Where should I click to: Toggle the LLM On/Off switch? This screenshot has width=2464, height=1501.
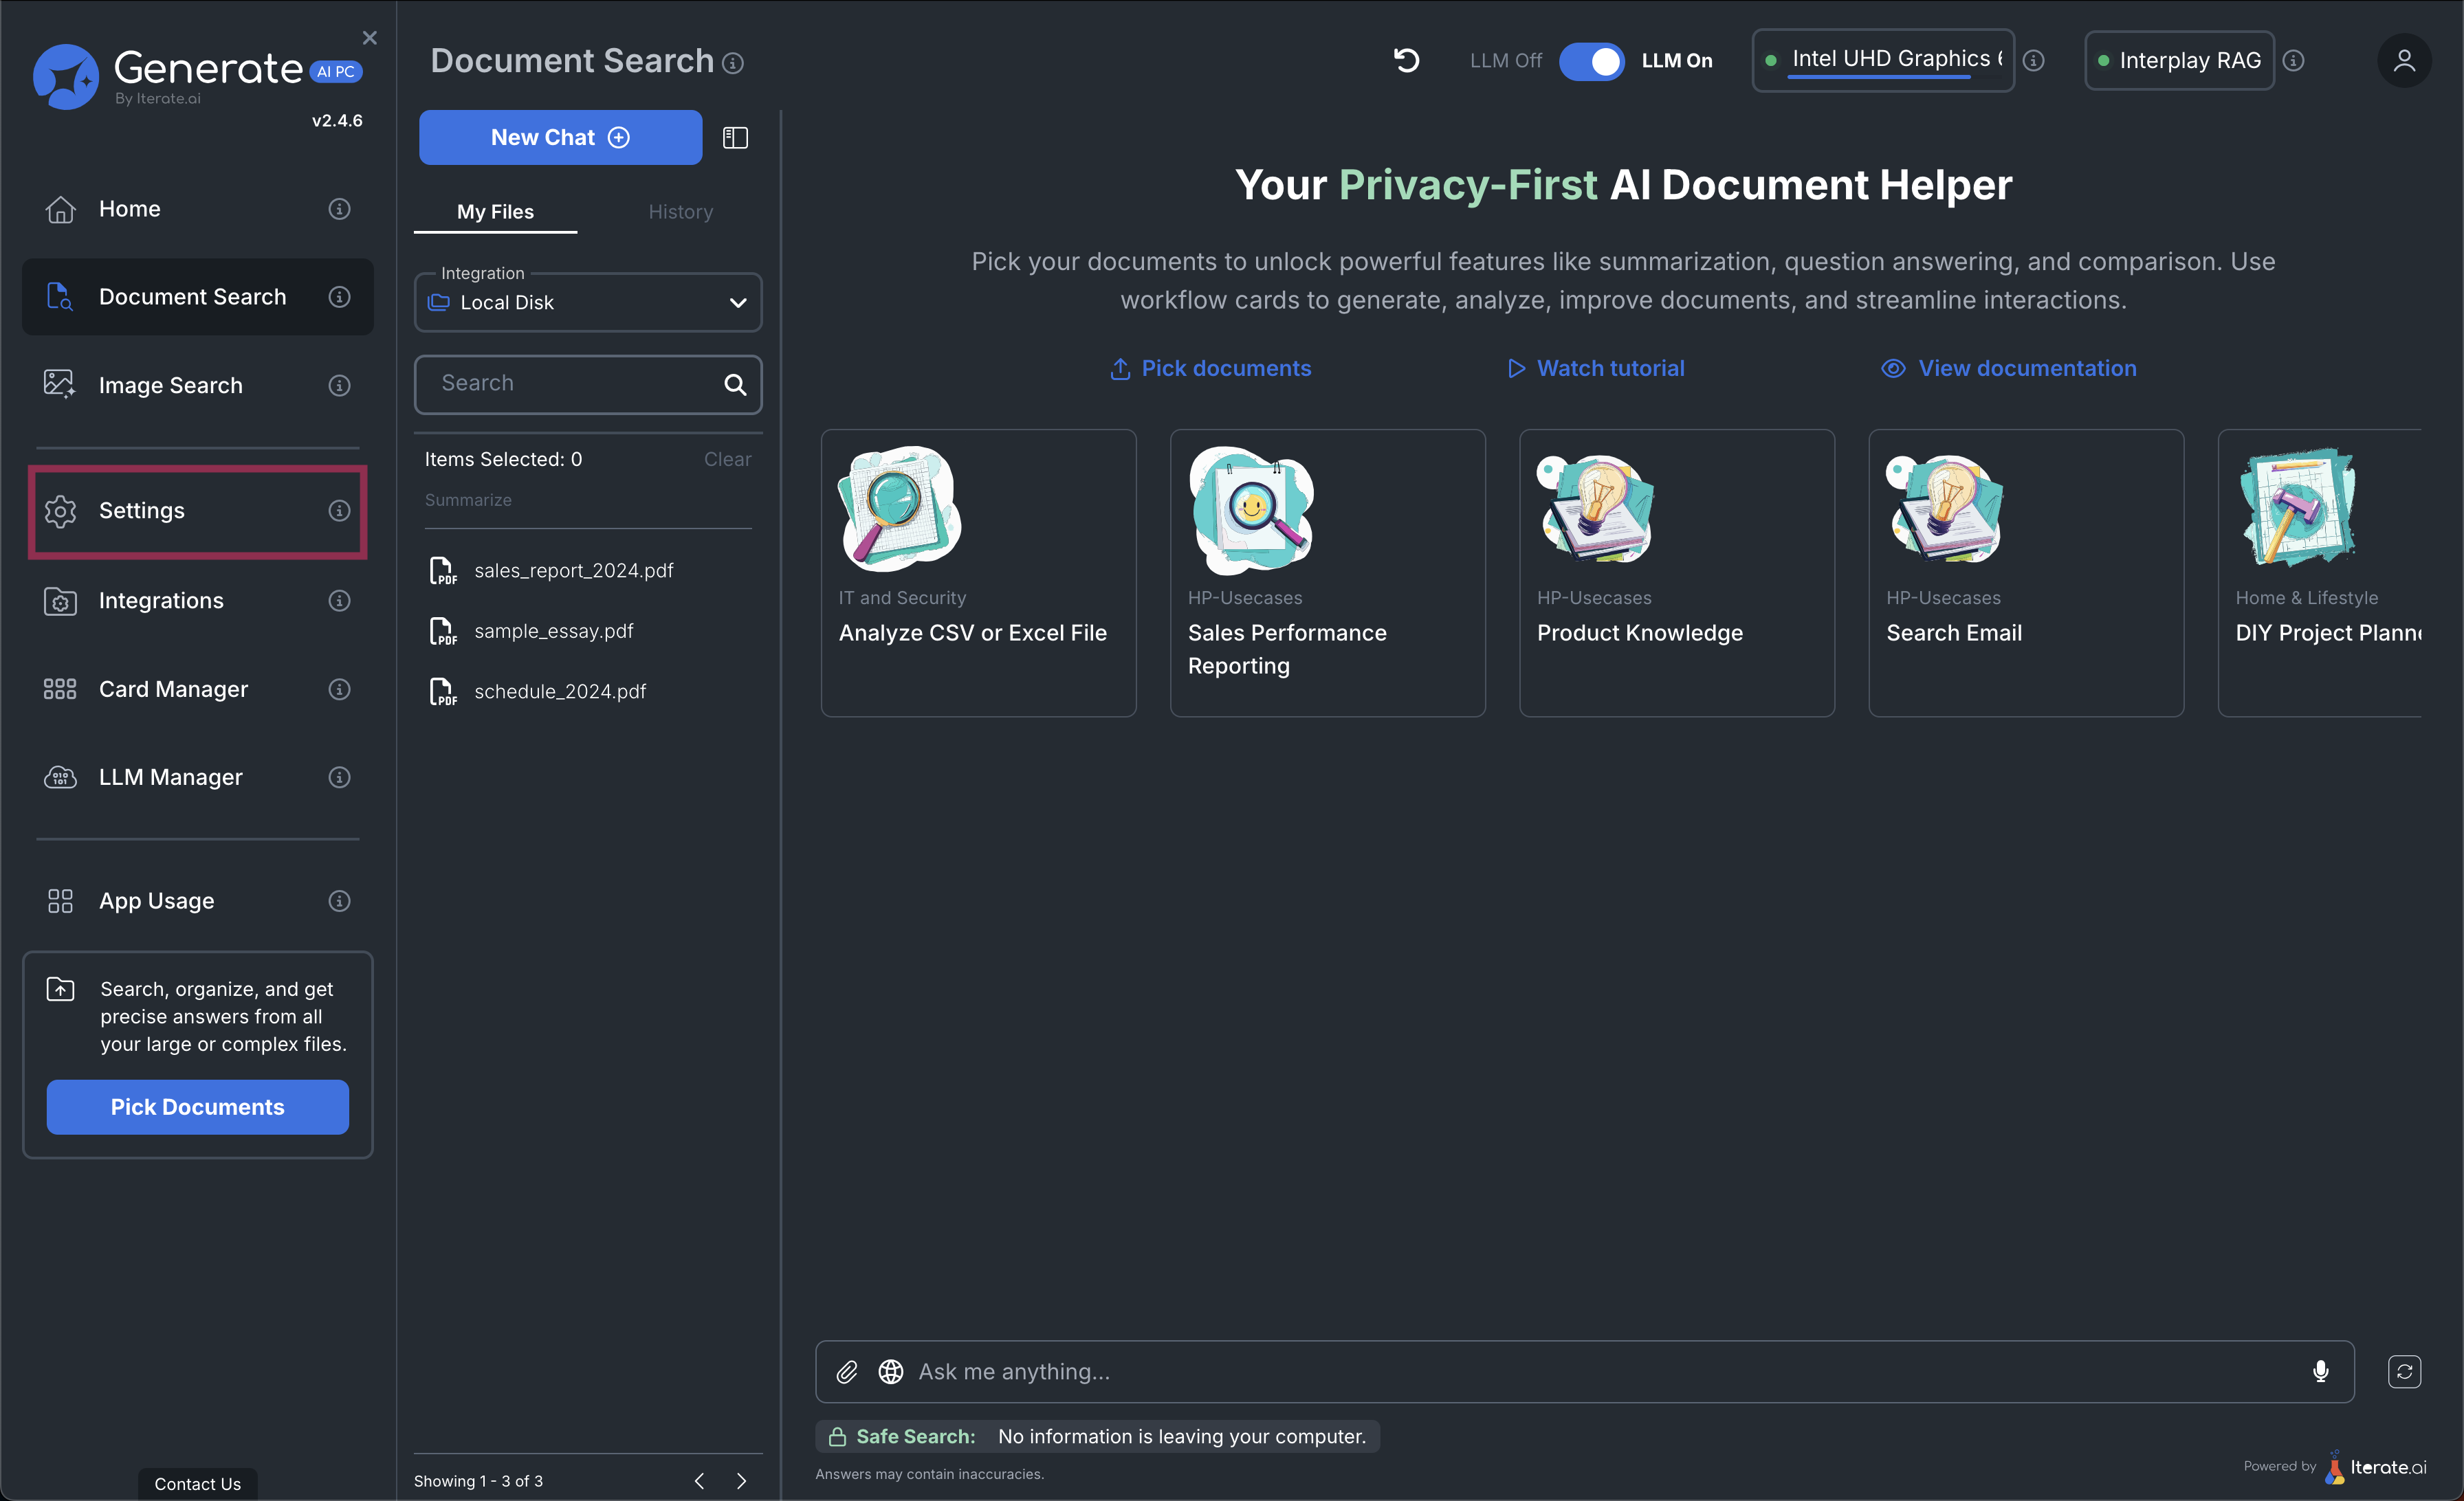tap(1591, 61)
